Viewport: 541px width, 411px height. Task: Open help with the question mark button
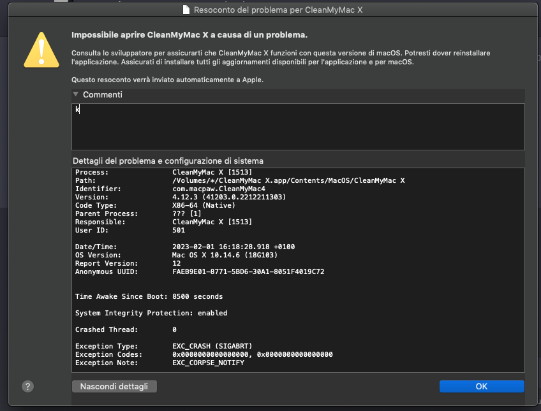coord(28,386)
